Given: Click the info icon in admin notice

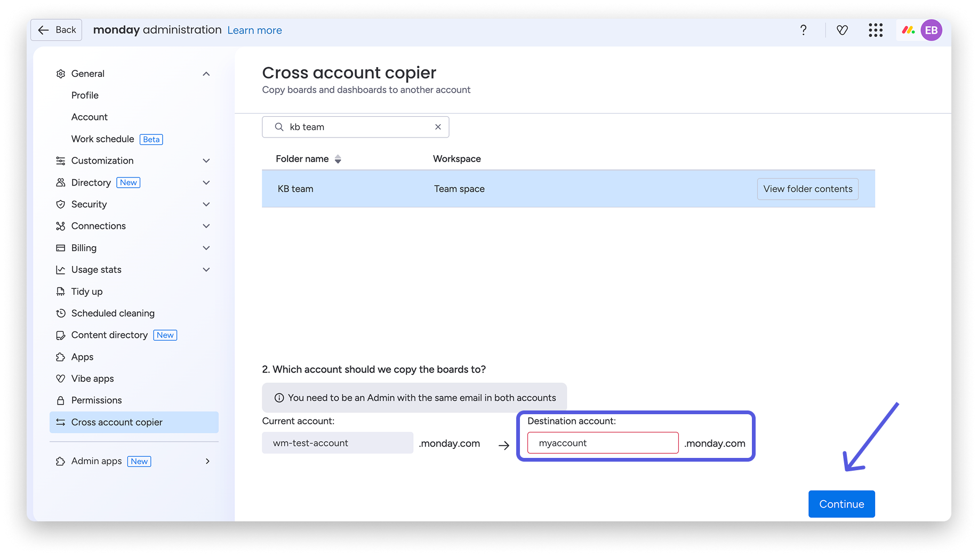Looking at the screenshot, I should (x=279, y=398).
